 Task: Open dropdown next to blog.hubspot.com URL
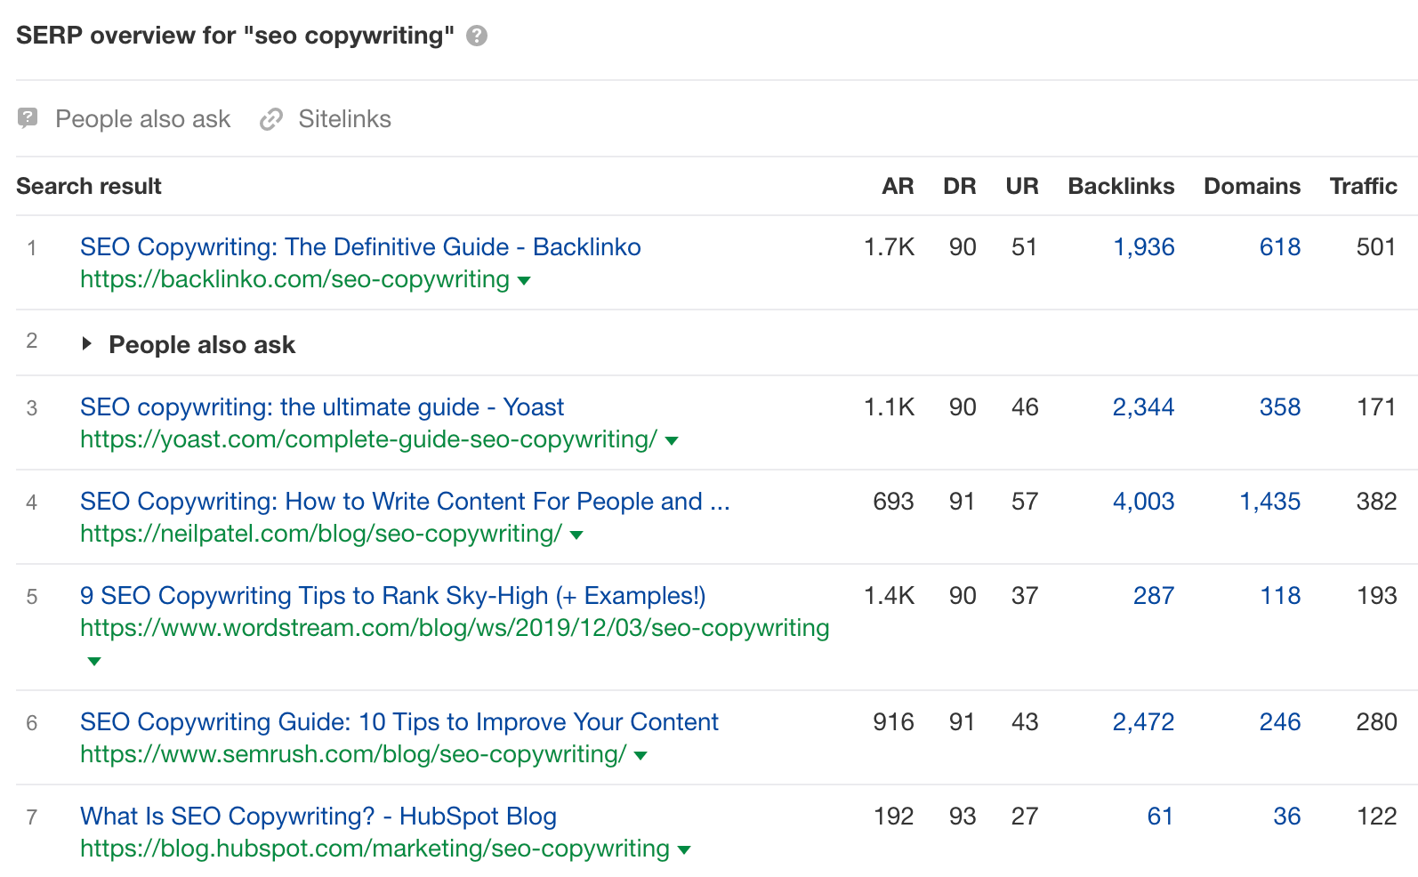click(x=684, y=850)
